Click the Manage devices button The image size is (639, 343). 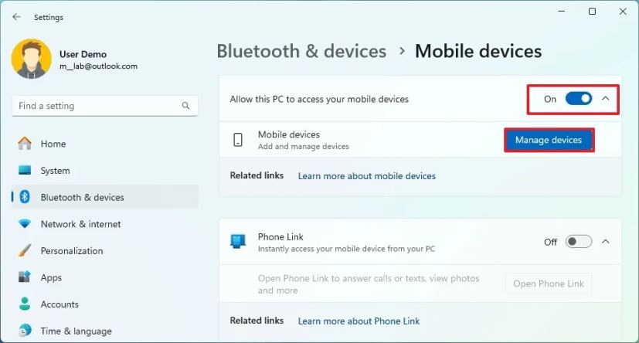tap(549, 140)
